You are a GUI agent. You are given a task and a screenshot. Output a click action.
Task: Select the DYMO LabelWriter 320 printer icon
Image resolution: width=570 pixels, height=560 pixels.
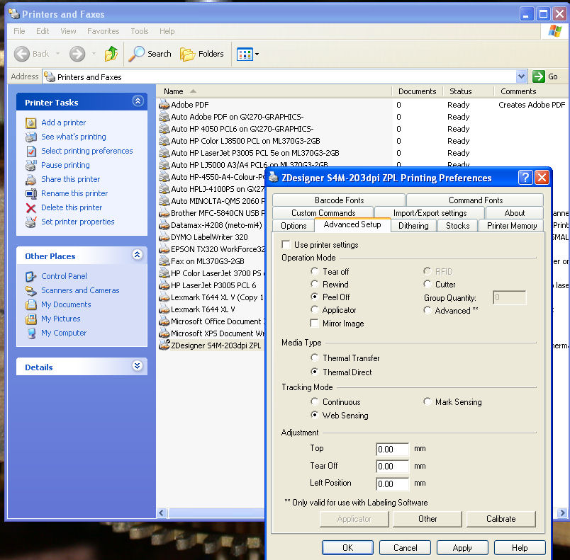tap(164, 237)
